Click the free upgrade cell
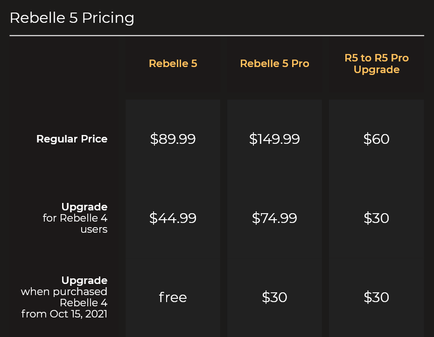The height and width of the screenshot is (337, 434). [173, 297]
